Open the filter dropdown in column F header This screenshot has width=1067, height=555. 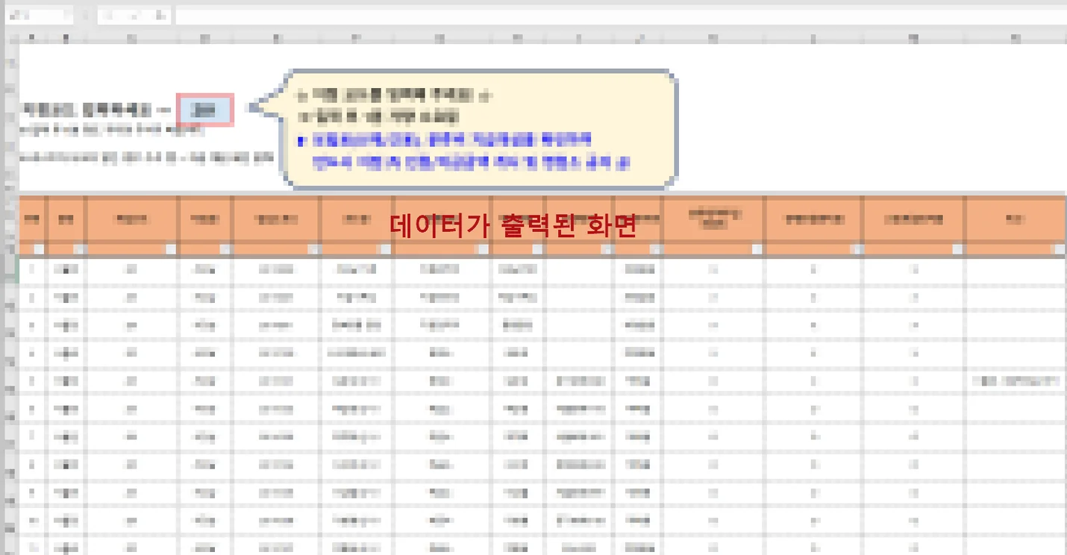[386, 249]
